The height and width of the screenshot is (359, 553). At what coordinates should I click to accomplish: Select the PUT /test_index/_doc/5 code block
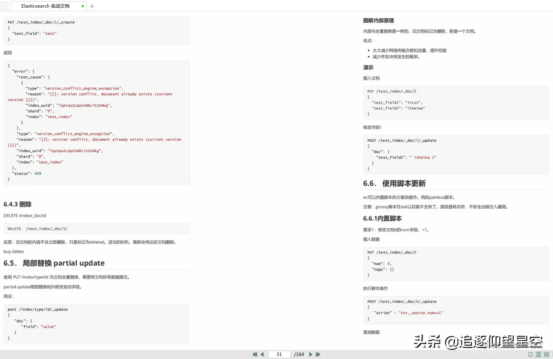(456, 103)
